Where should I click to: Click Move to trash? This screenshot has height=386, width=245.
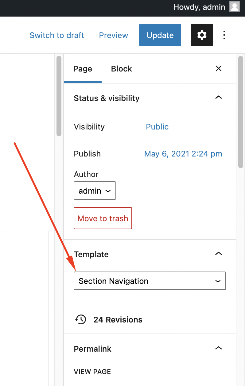pos(103,218)
